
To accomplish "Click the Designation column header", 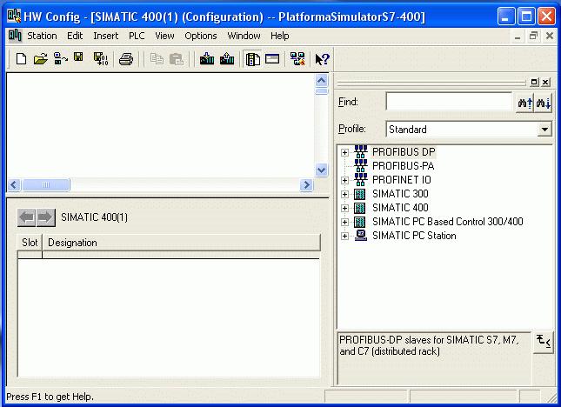I will tap(182, 243).
